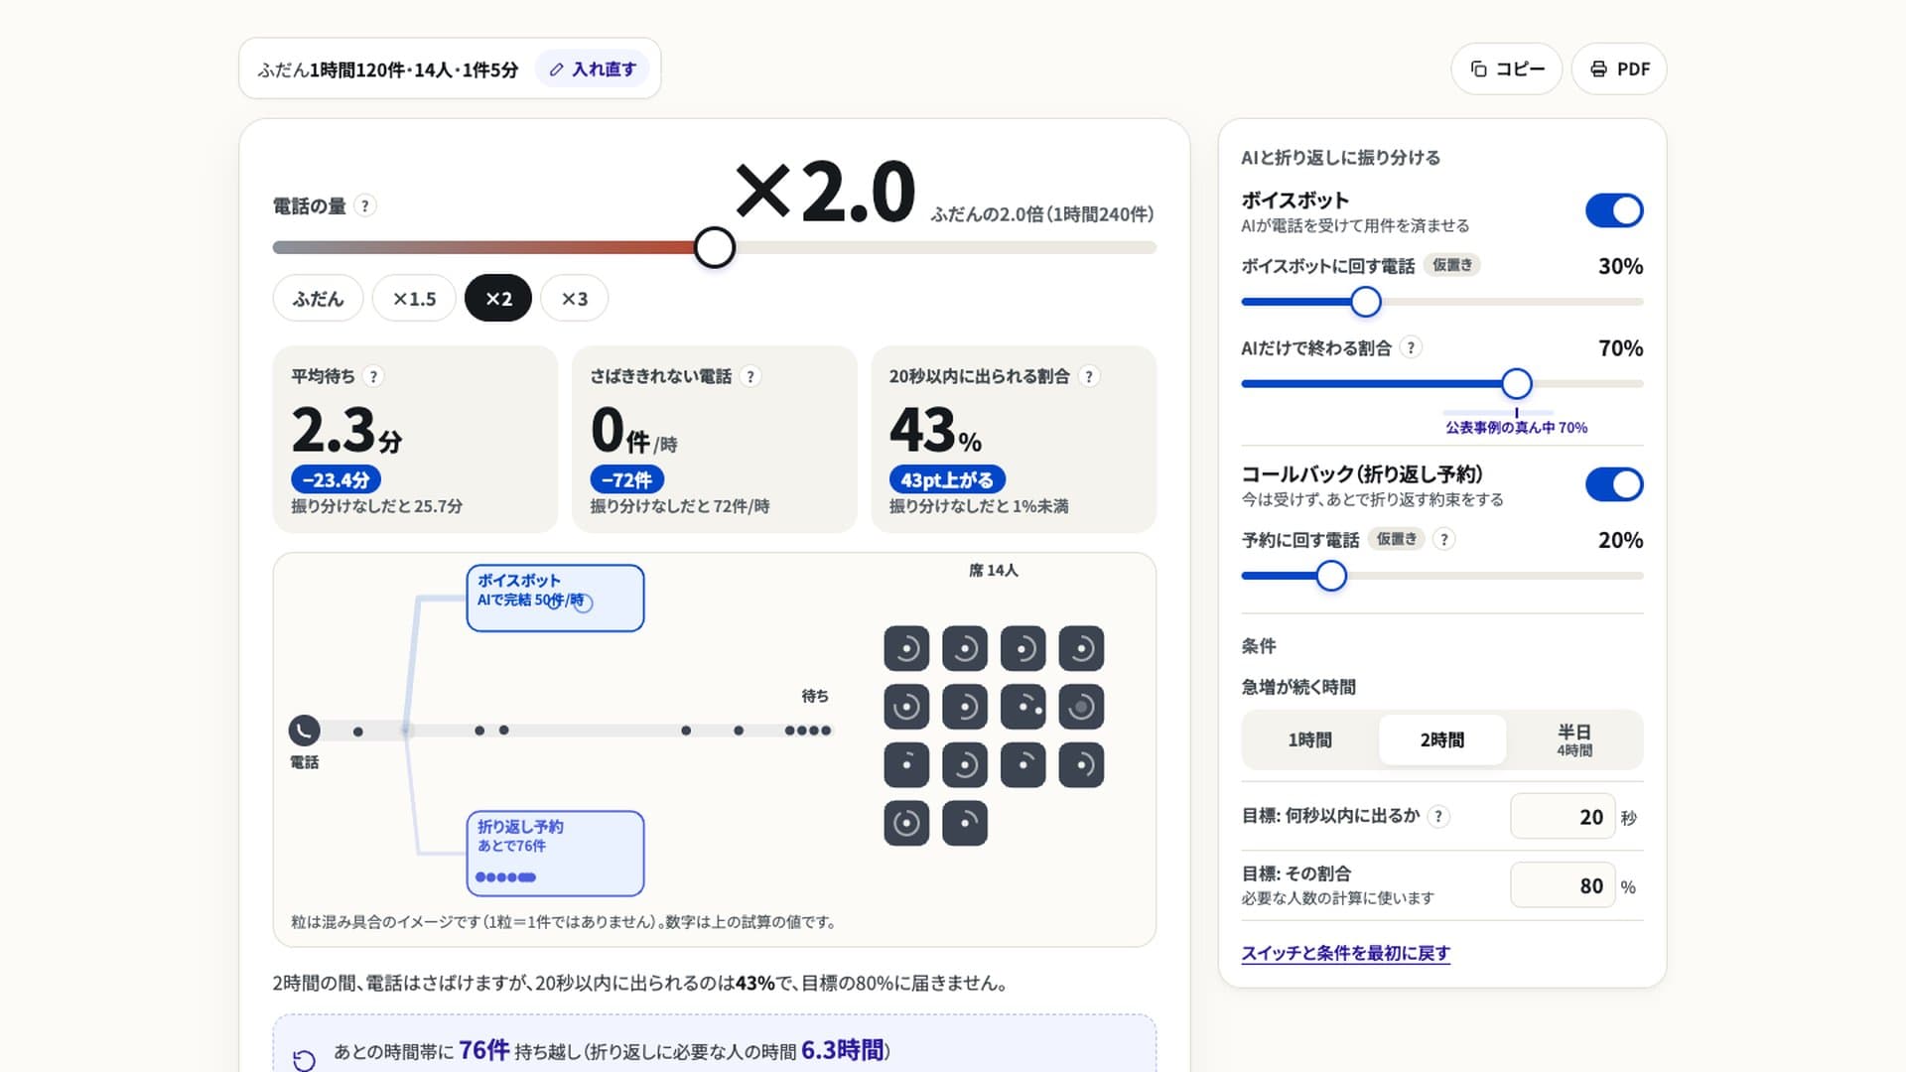1906x1072 pixels.
Task: Click the AIだけで終わる割合 70% slider handle
Action: (1517, 383)
